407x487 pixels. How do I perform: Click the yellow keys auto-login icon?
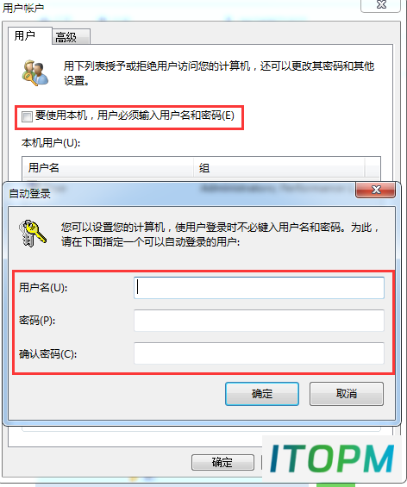tap(32, 234)
